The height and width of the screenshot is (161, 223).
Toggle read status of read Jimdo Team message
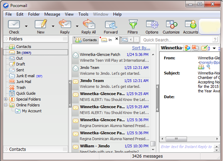click(x=76, y=68)
